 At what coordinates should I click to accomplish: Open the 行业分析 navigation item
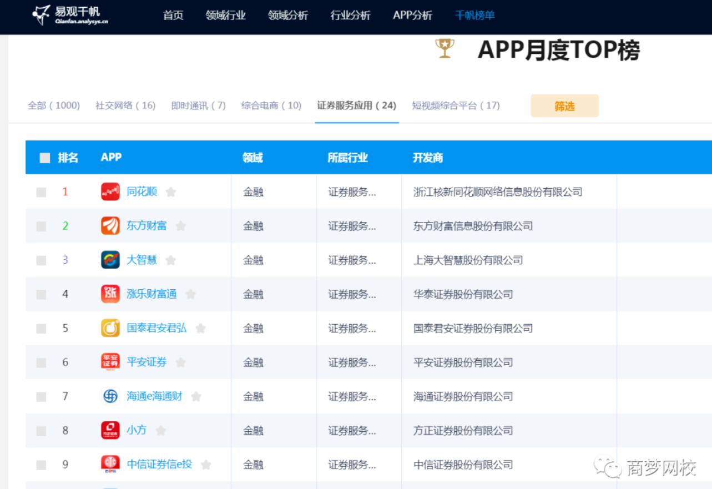click(350, 16)
